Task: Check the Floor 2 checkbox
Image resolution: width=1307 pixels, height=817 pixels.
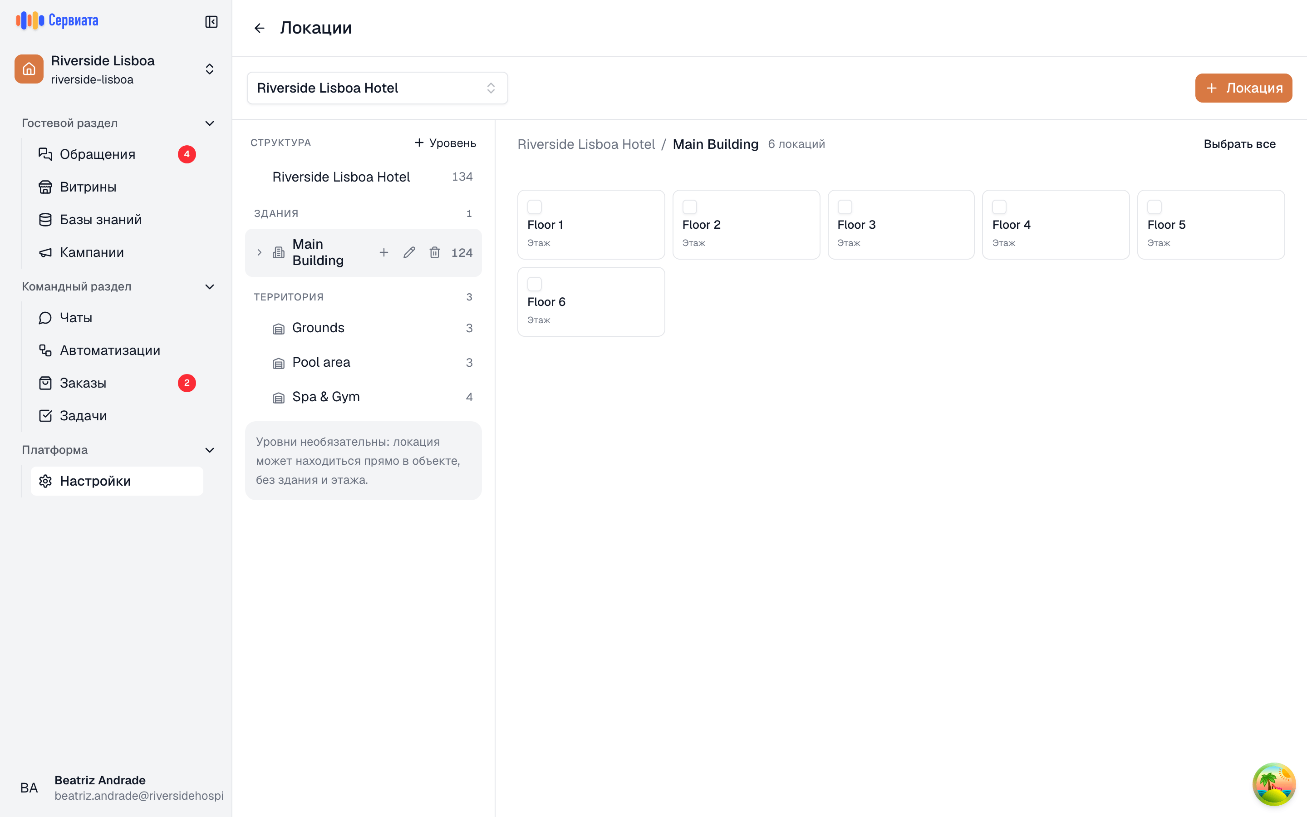Action: (690, 207)
